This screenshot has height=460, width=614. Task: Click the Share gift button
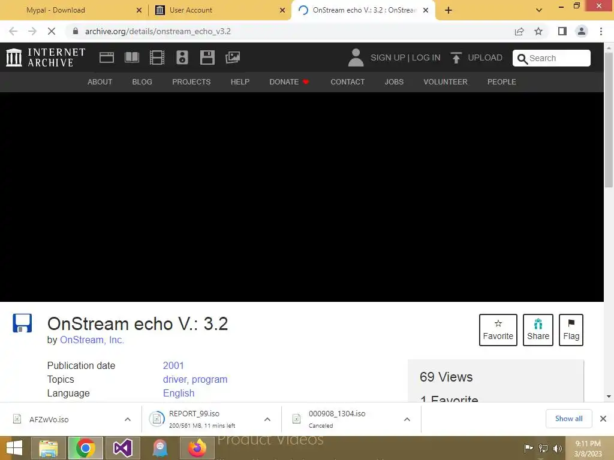tap(538, 330)
